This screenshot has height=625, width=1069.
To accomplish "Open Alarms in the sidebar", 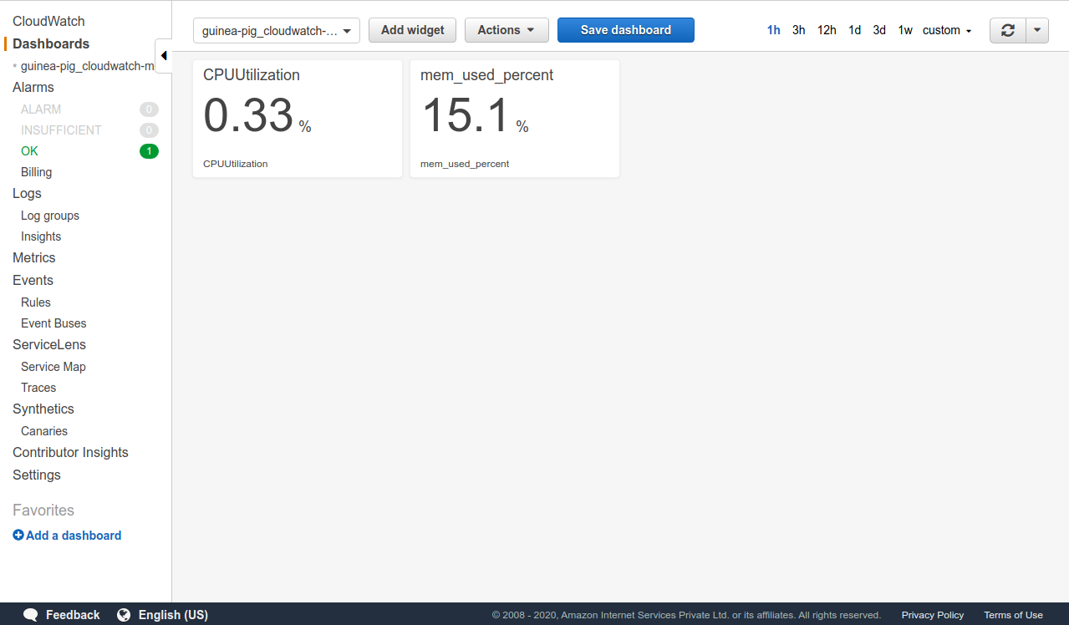I will (33, 88).
